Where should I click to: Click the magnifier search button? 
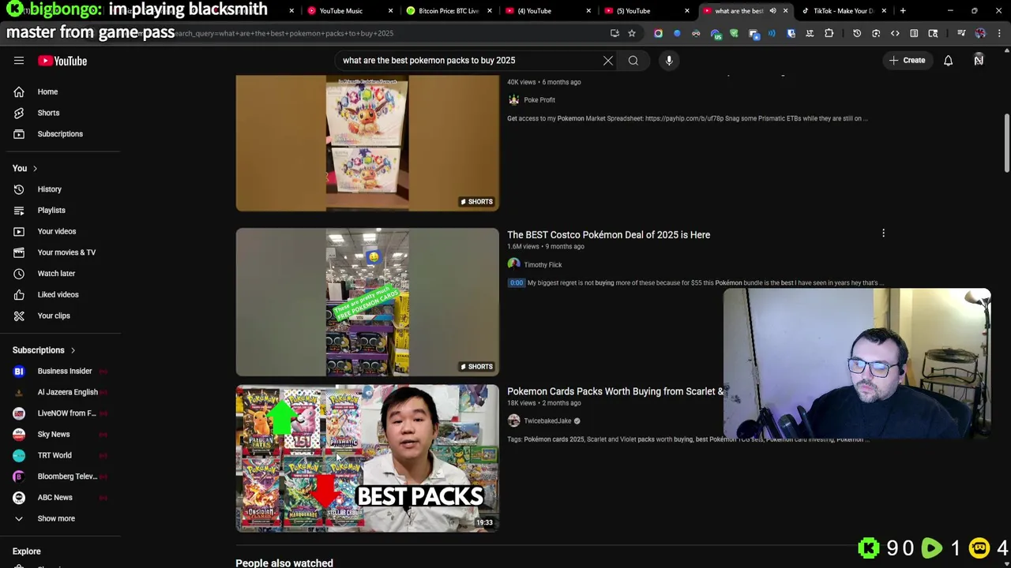coord(633,61)
